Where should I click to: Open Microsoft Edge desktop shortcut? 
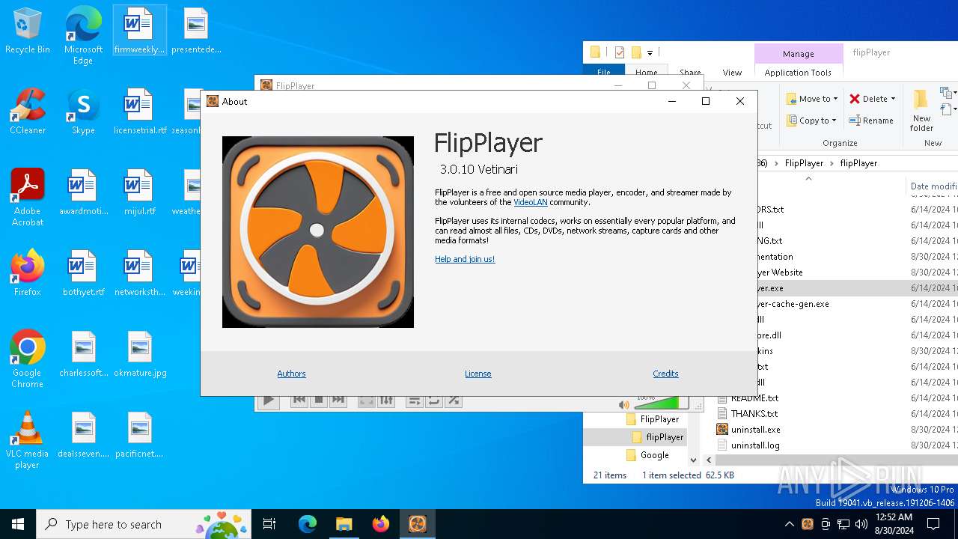(x=83, y=36)
